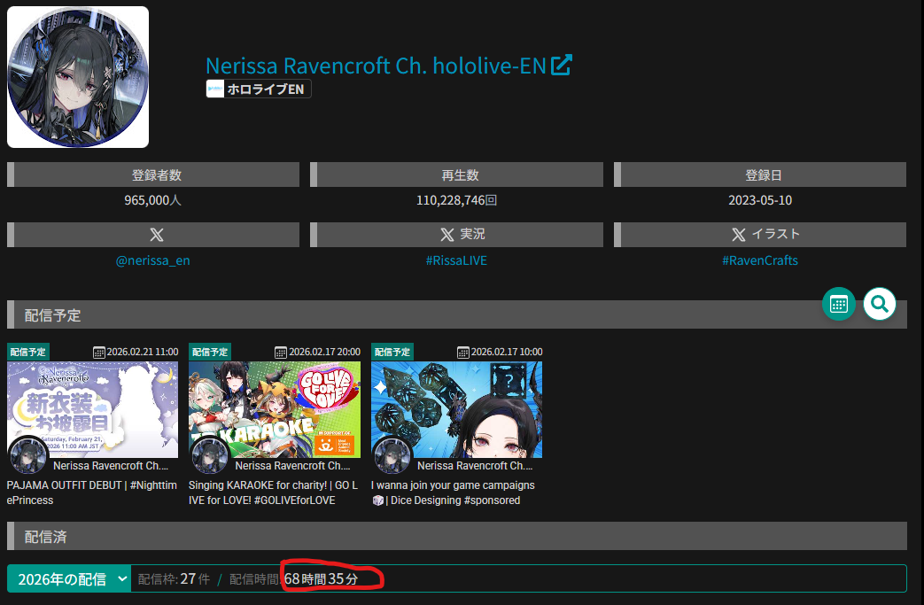924x605 pixels.
Task: Click I wanna join your game campaigns title
Action: [x=454, y=493]
